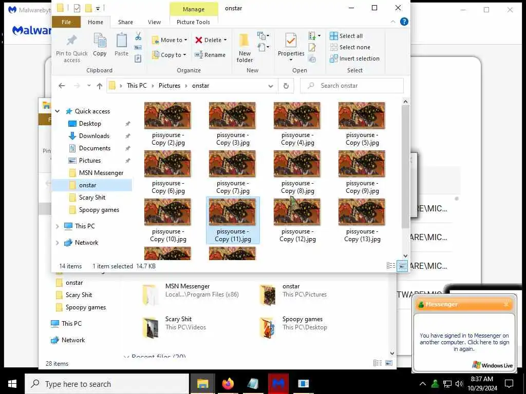Viewport: 526px width, 394px height.
Task: Switch to details view layout
Action: coord(391,266)
